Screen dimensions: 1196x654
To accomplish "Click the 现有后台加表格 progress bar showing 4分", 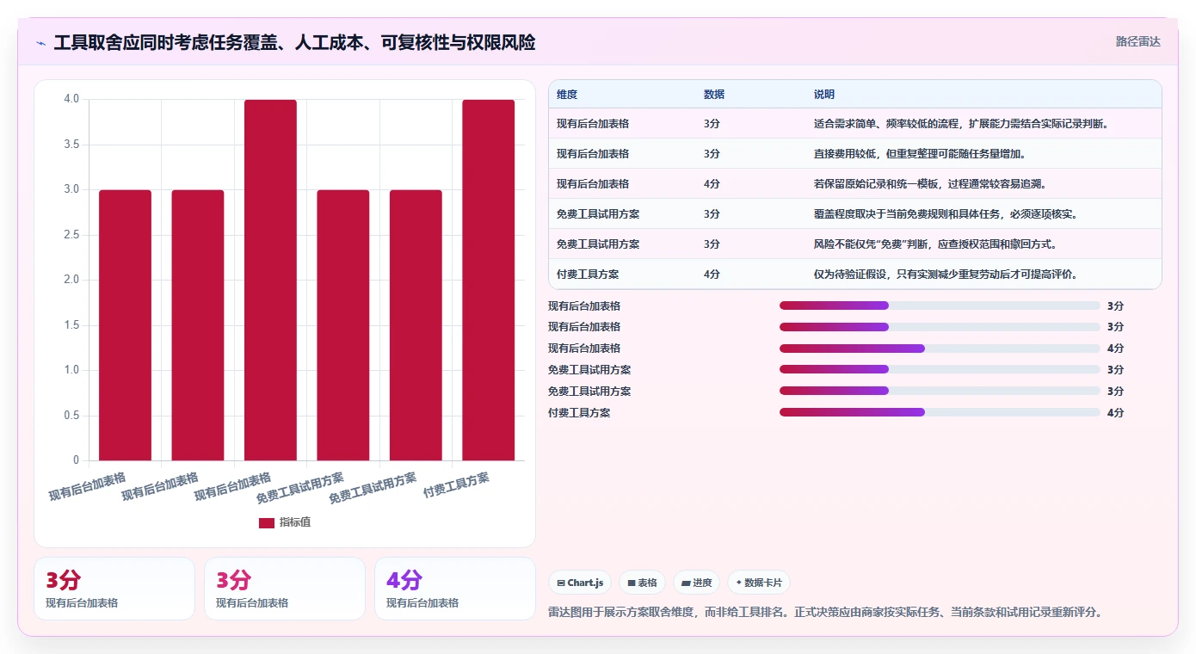I will click(x=940, y=348).
